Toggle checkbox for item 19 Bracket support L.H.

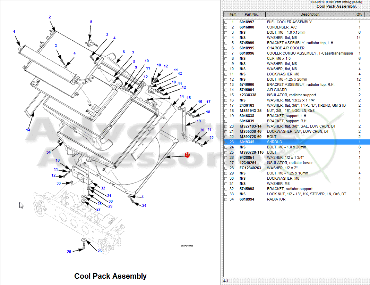coord(226,116)
